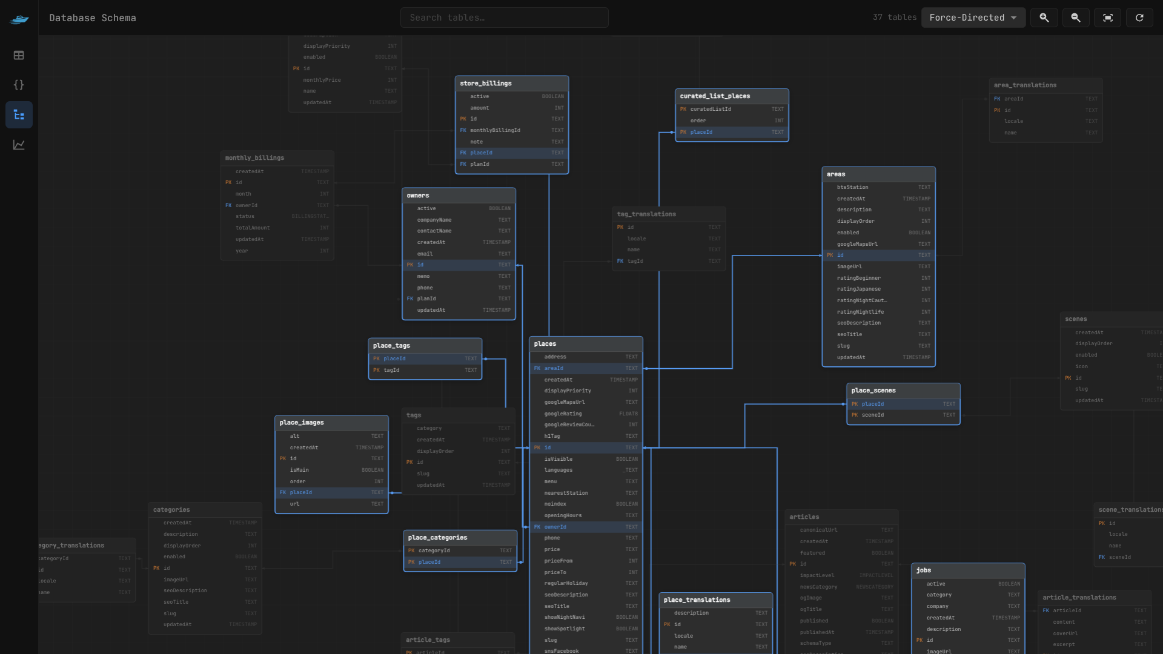Select the place_categories table header

point(460,538)
